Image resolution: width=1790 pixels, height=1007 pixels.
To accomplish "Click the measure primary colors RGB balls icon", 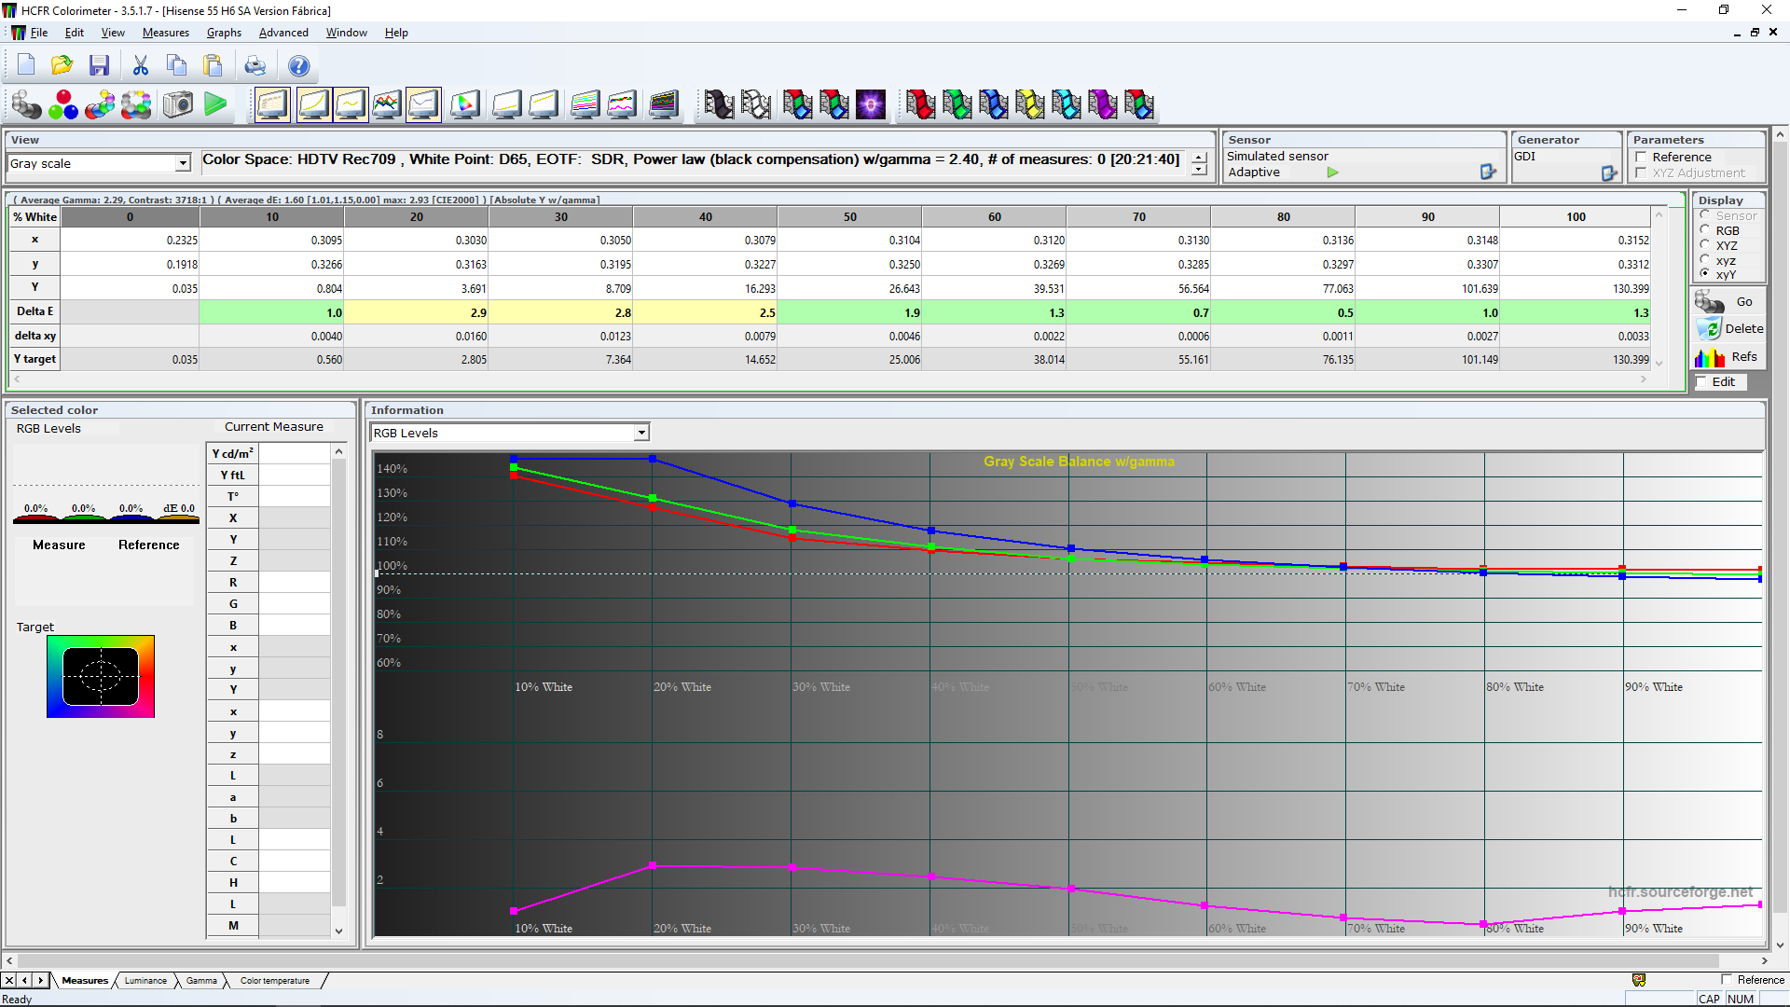I will [63, 104].
